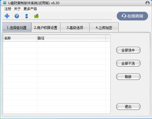The image size is (152, 119).
Task: Open the 更多产品 menu
Action: pos(30,9)
